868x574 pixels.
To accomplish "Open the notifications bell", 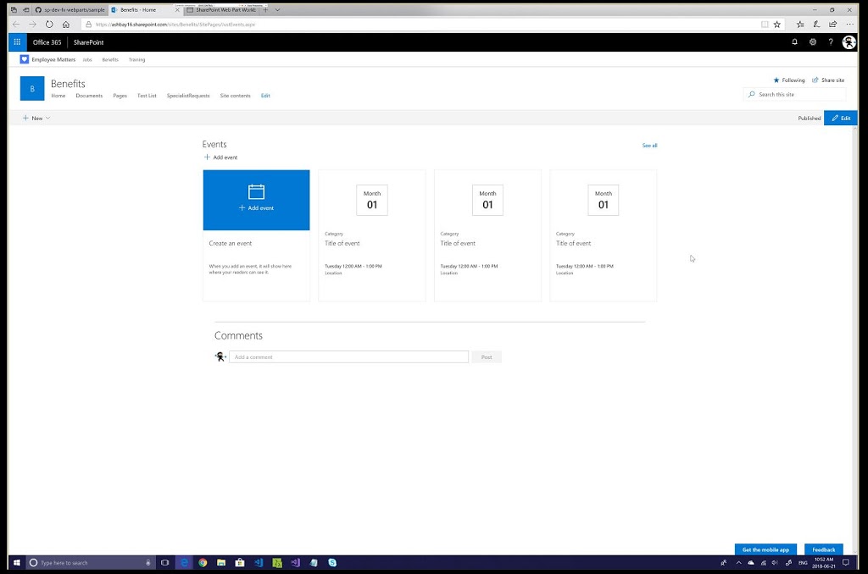I will pyautogui.click(x=794, y=42).
